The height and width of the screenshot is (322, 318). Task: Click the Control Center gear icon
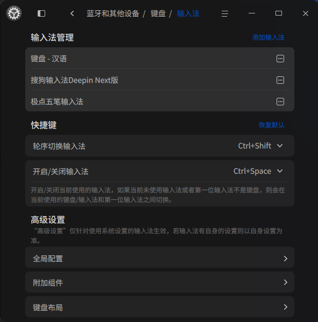click(x=14, y=13)
